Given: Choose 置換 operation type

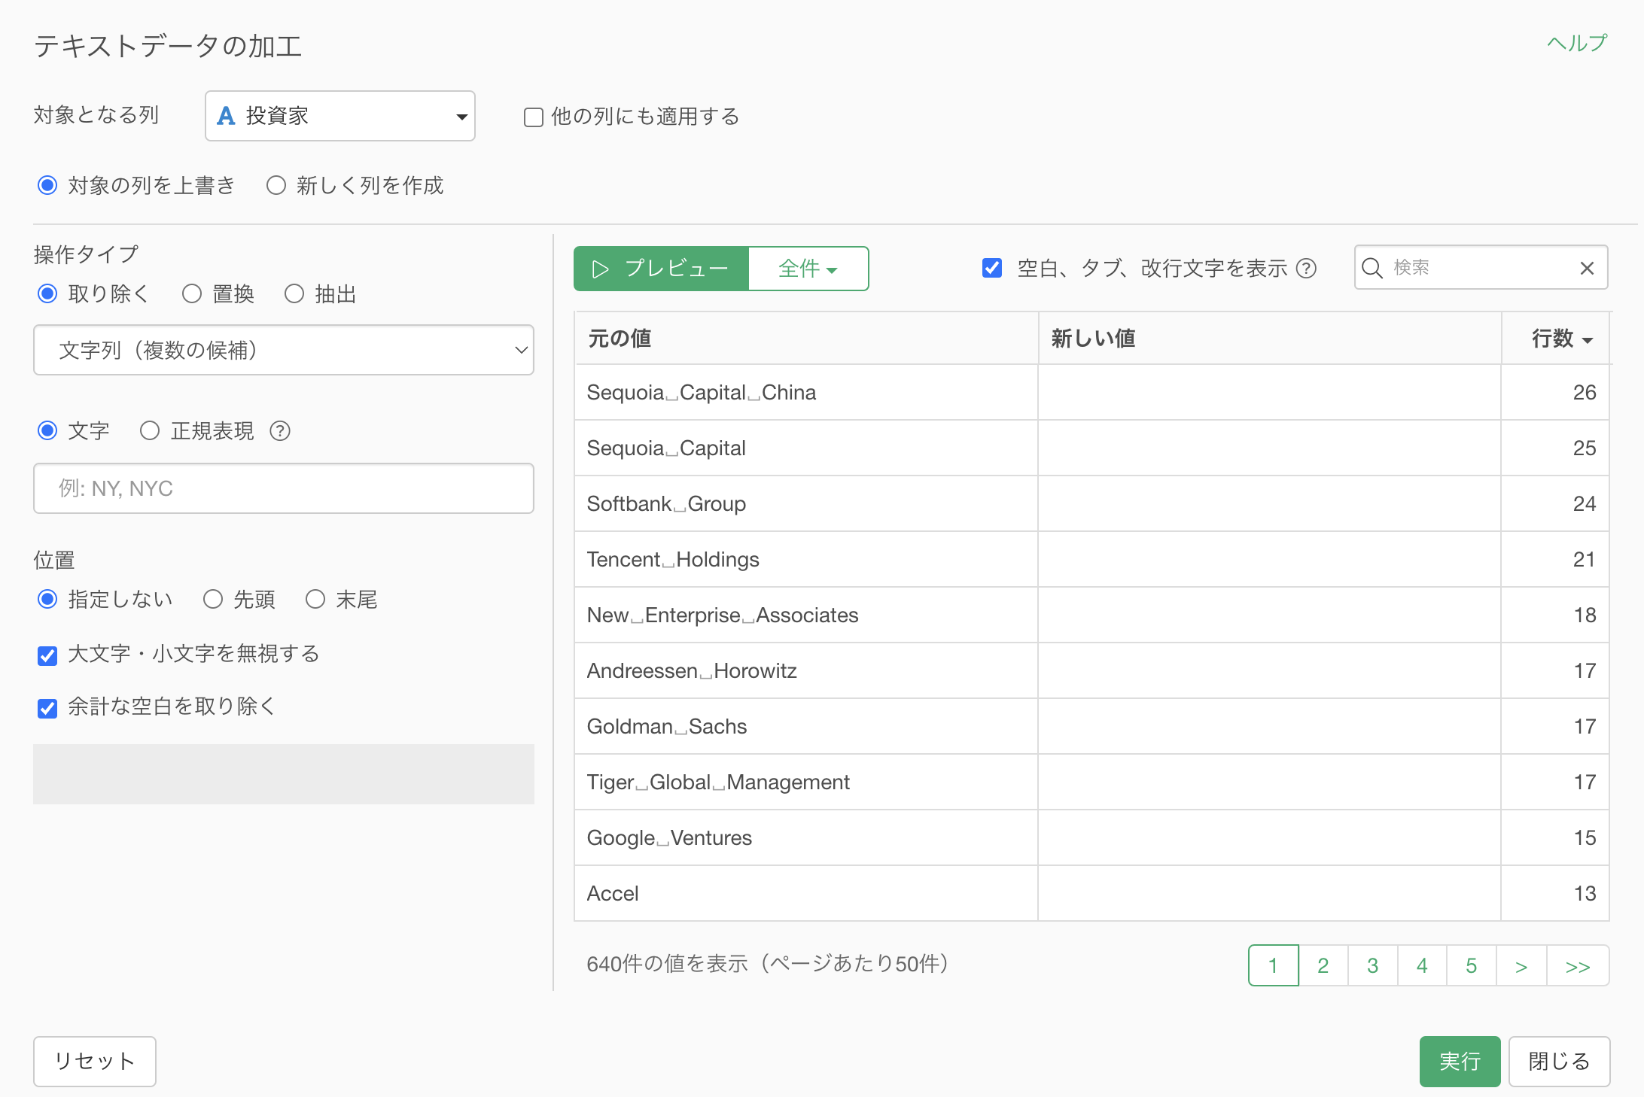Looking at the screenshot, I should (192, 293).
